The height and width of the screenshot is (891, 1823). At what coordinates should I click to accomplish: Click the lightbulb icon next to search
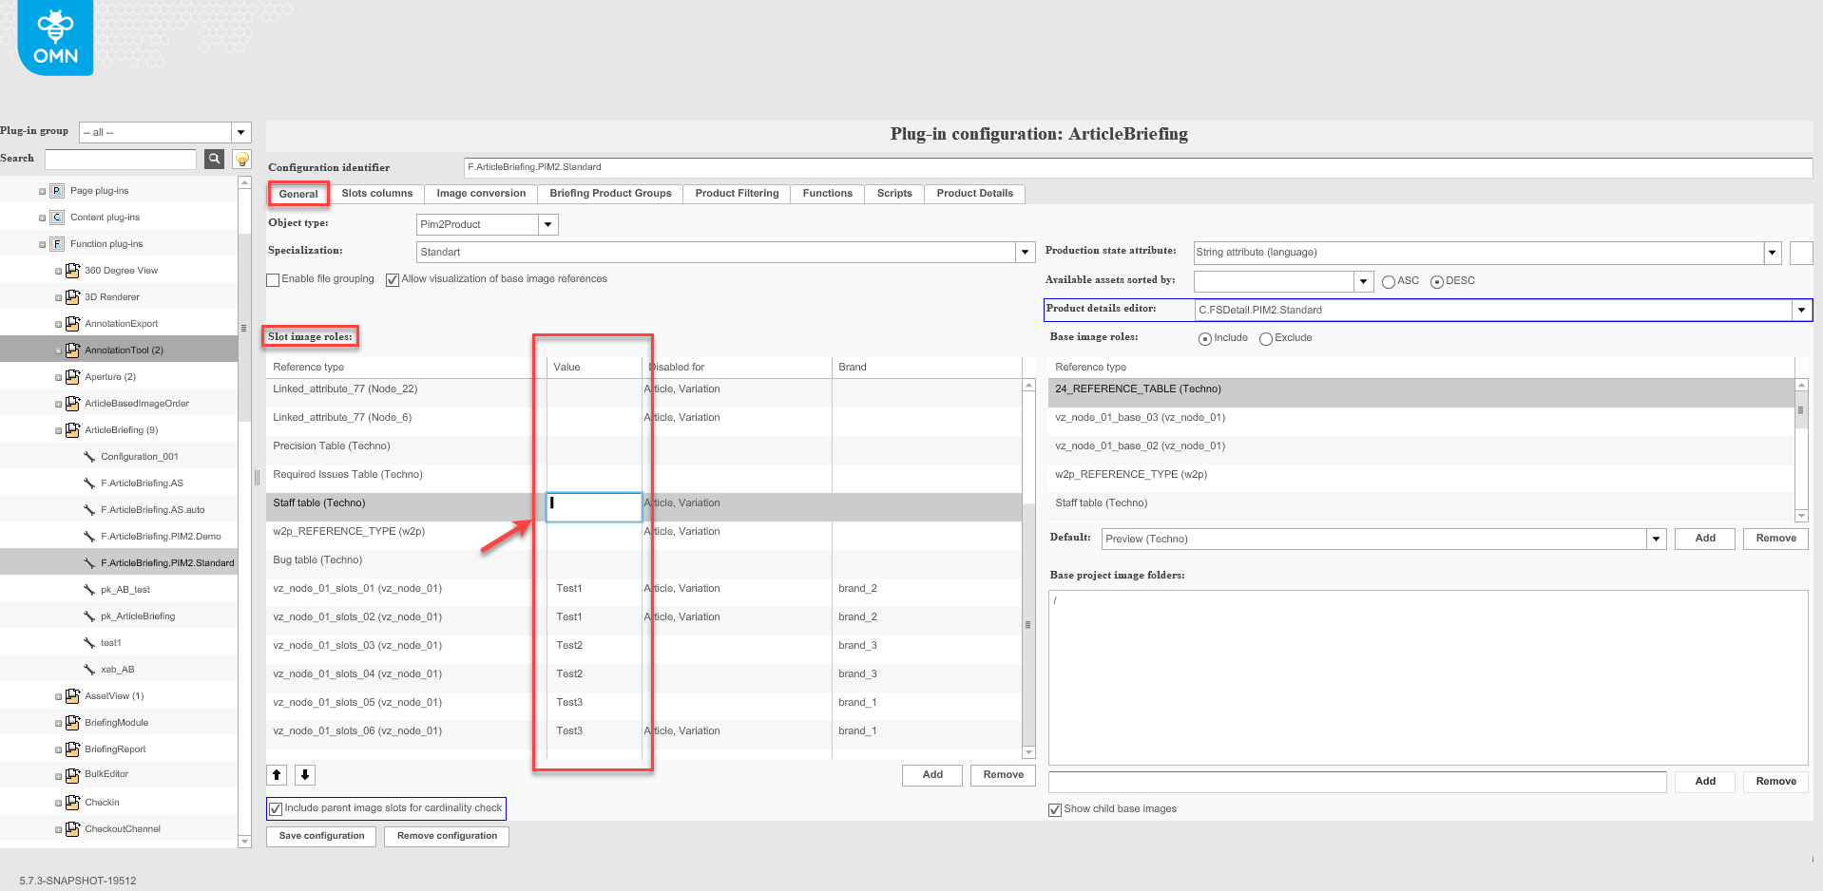tap(240, 159)
